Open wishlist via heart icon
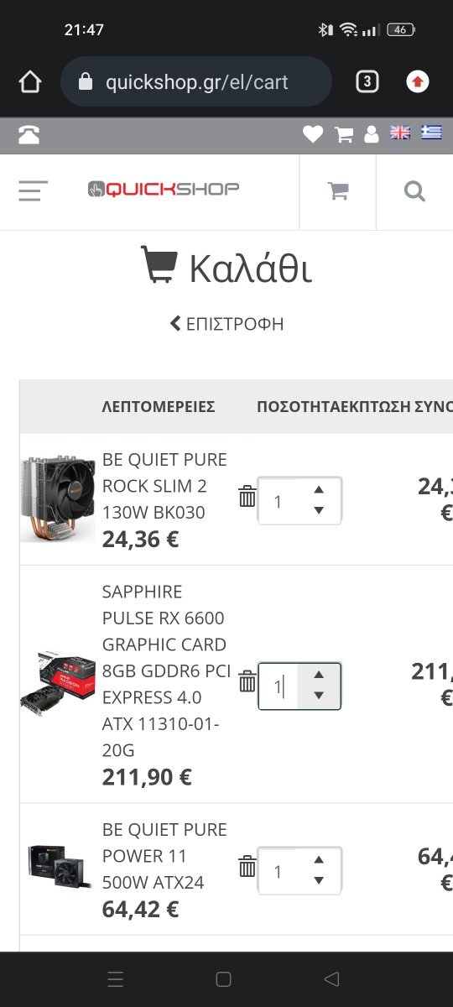This screenshot has width=453, height=1007. click(313, 134)
